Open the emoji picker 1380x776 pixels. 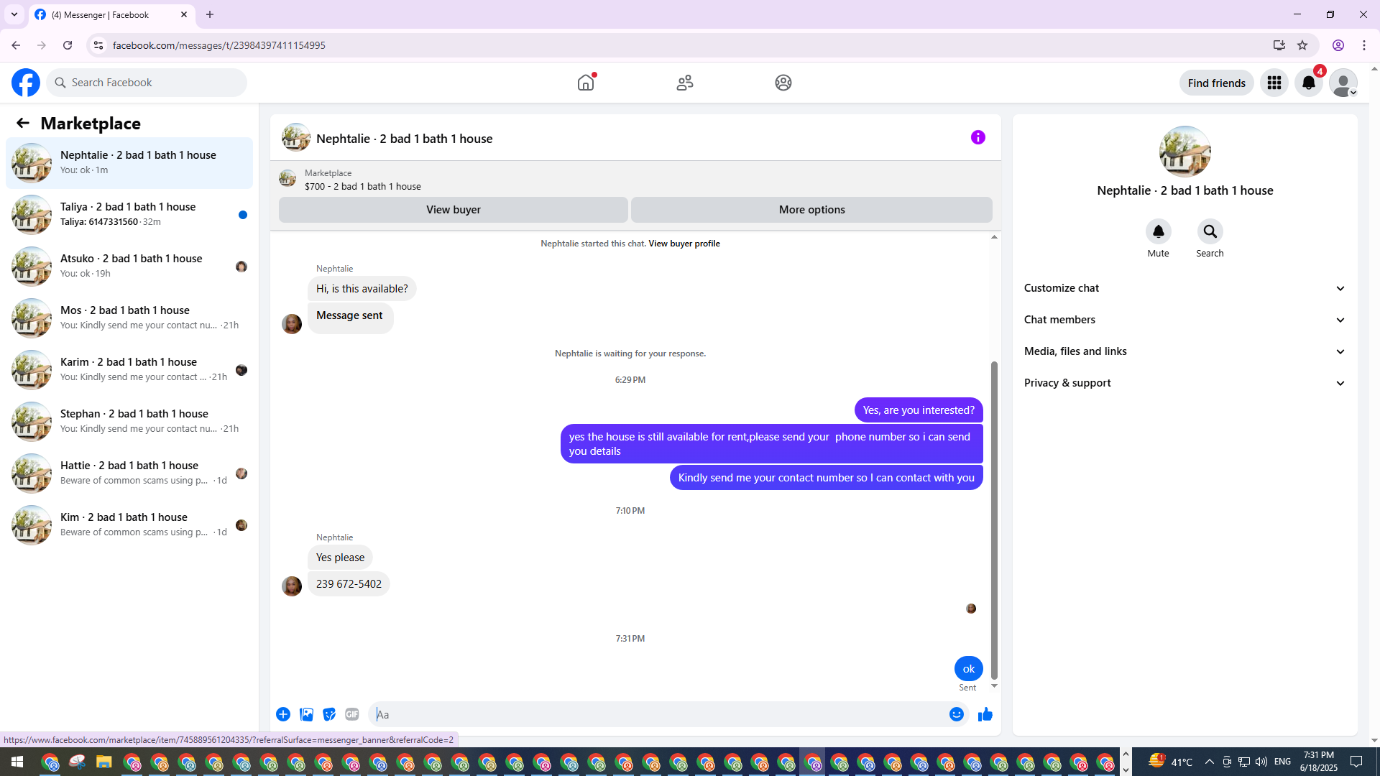pos(956,714)
